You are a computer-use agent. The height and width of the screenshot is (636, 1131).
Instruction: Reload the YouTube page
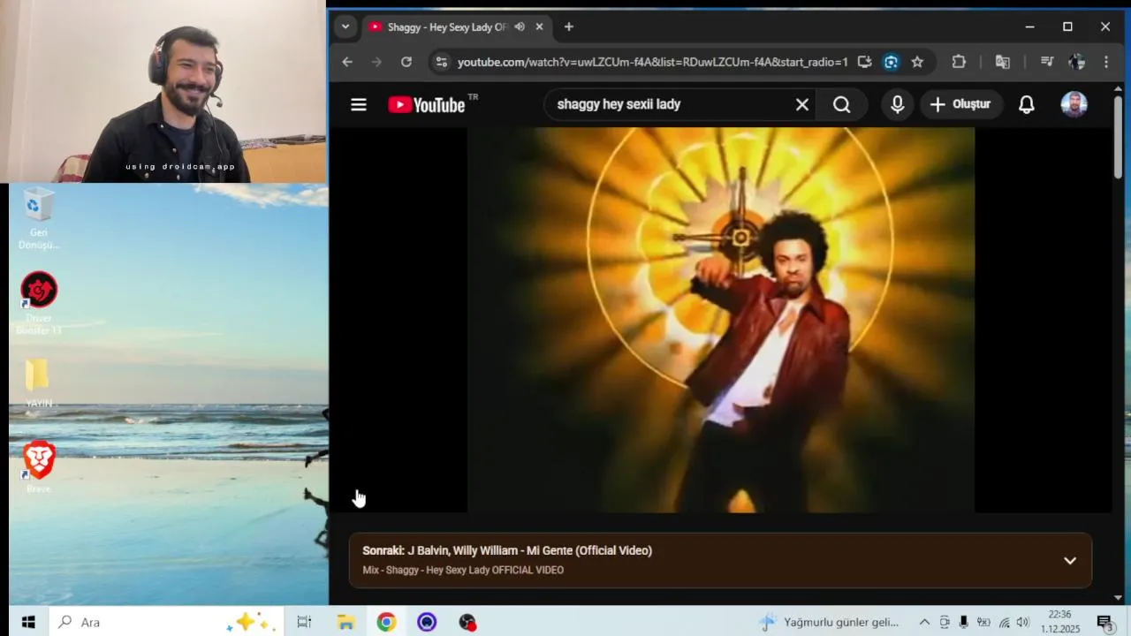coord(406,62)
